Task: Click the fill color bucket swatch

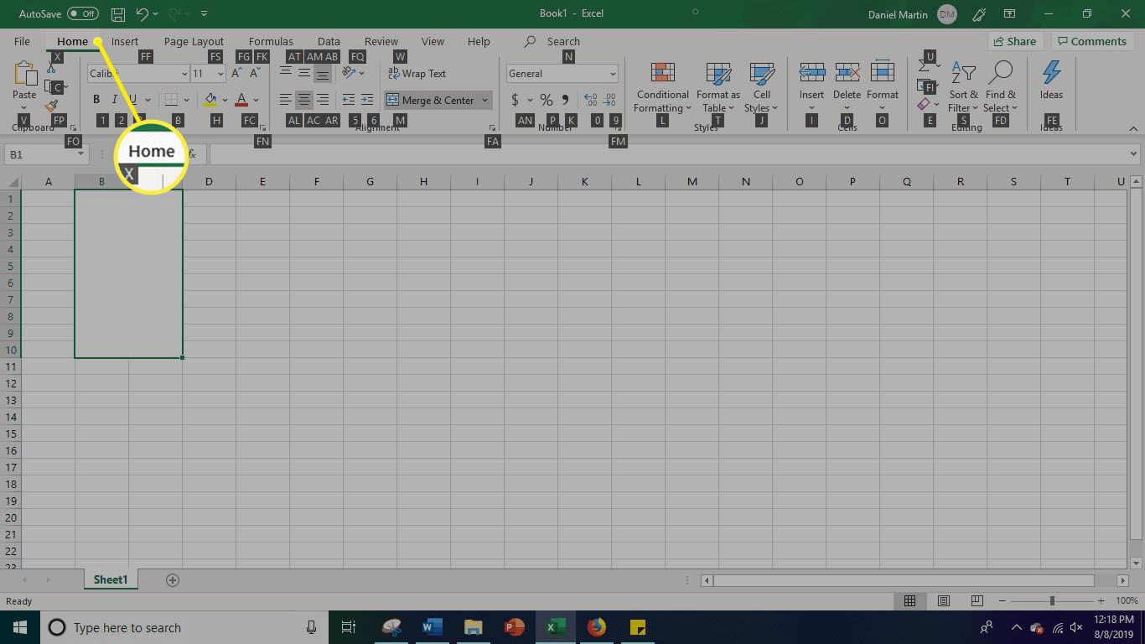Action: pyautogui.click(x=210, y=100)
